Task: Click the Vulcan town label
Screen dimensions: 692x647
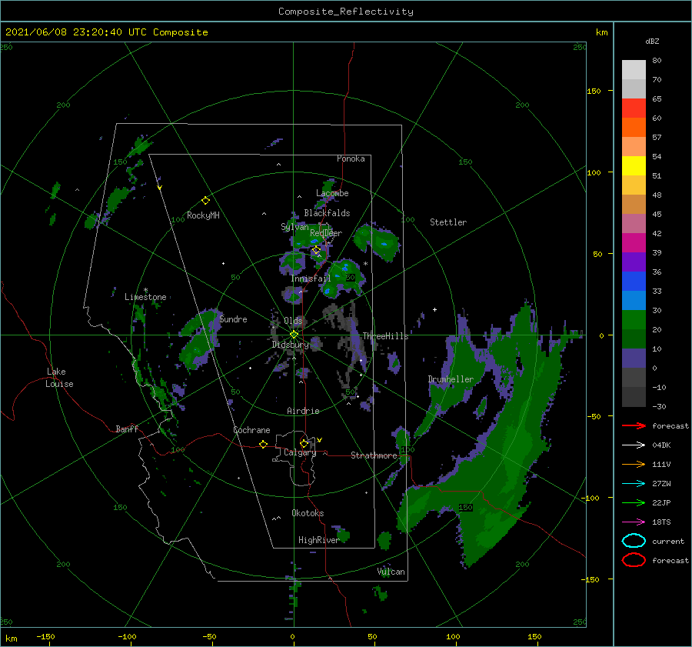Action: [x=391, y=572]
